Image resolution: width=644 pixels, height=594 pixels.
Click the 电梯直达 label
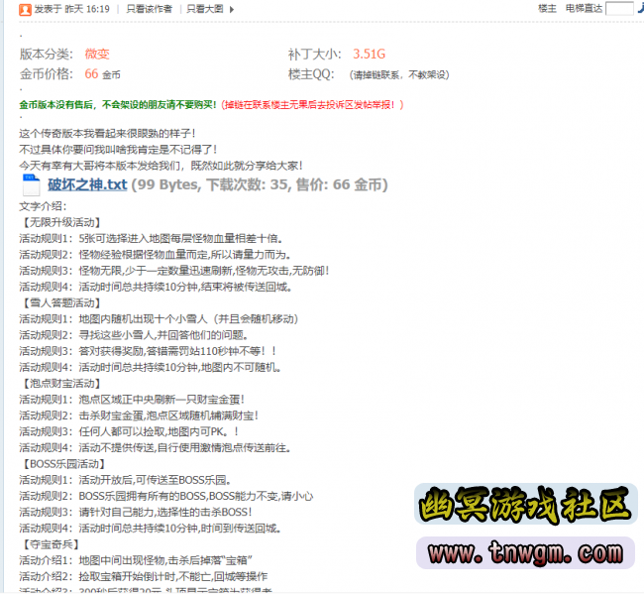click(x=584, y=9)
